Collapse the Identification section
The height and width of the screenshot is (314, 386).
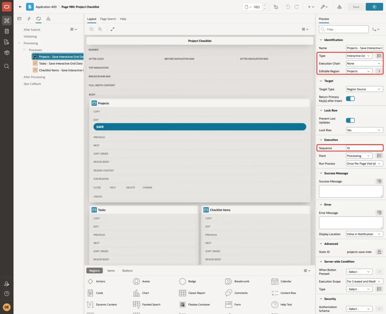(321, 40)
